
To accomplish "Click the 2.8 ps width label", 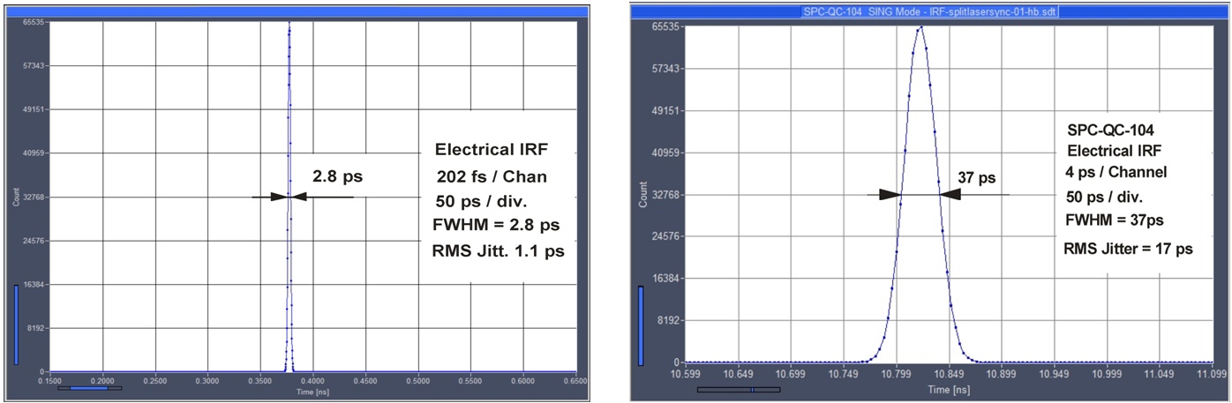I will tap(337, 176).
